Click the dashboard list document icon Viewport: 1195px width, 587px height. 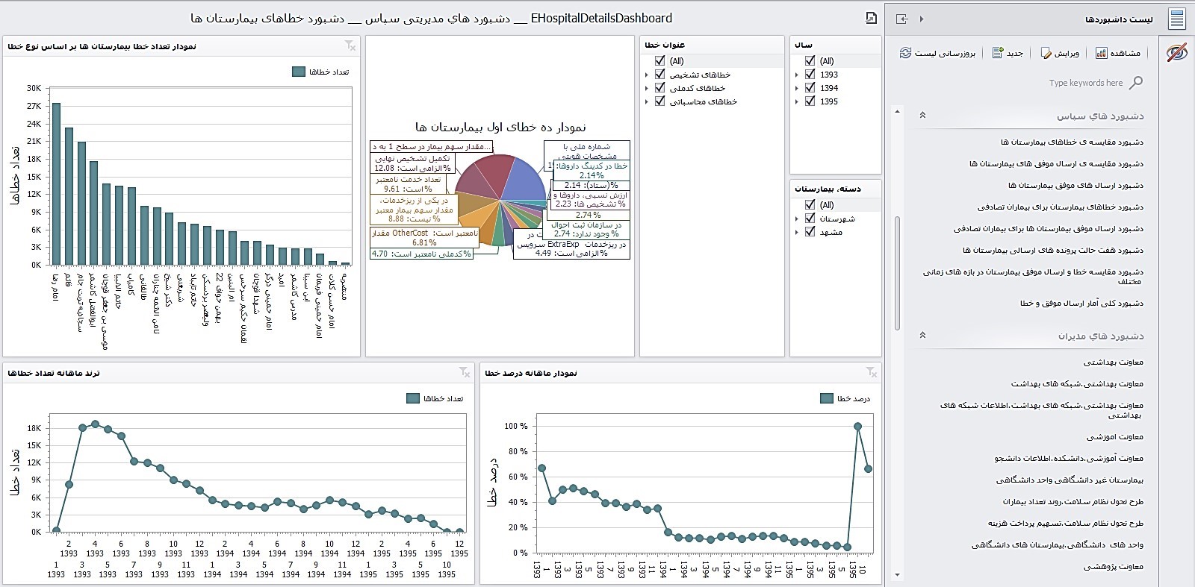pyautogui.click(x=1177, y=19)
